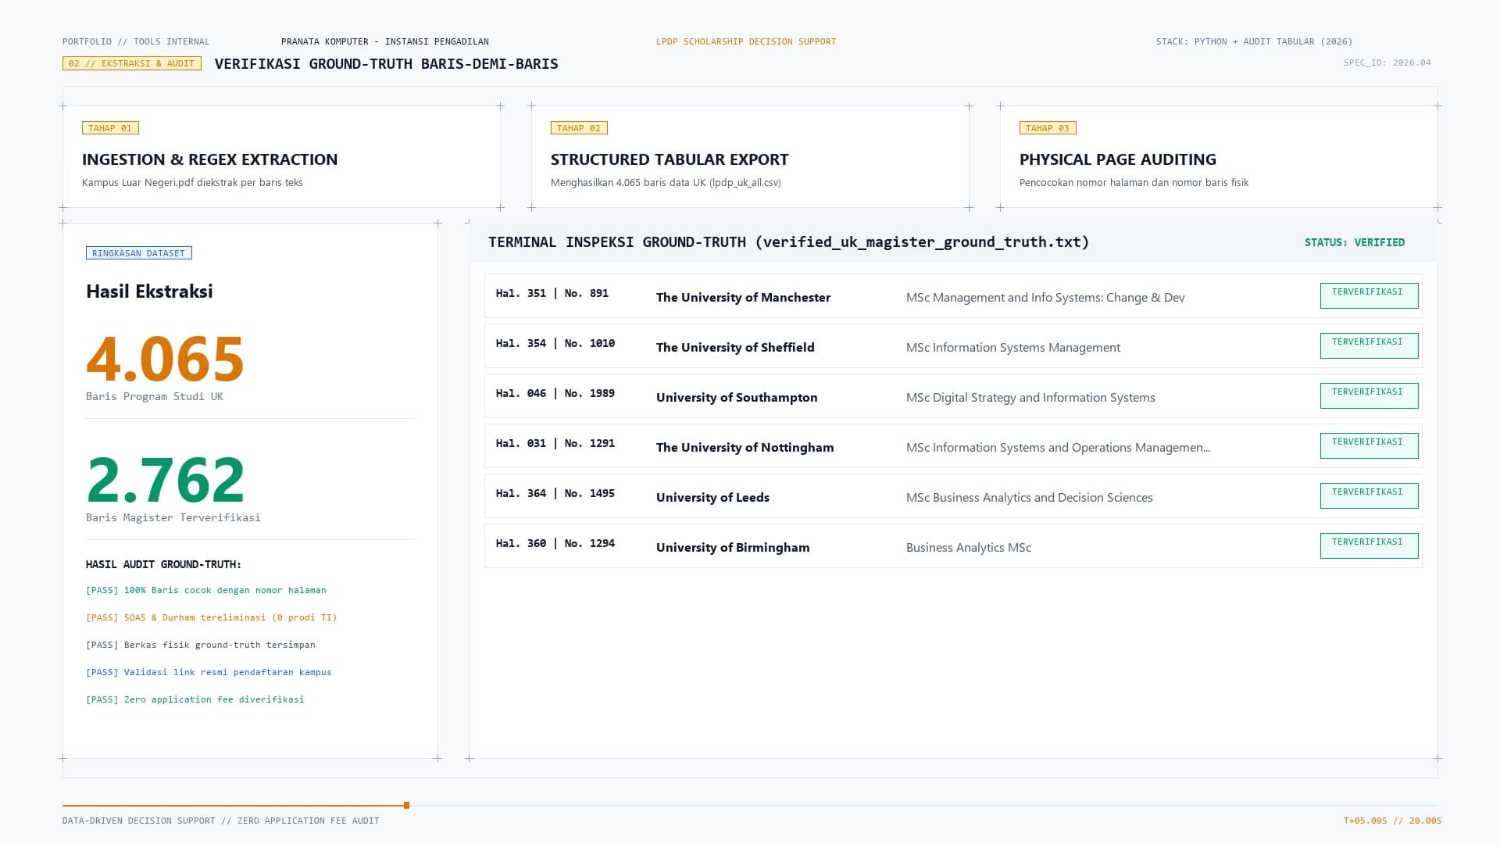Click 'STATUS: VERIFIED' in the terminal header
The image size is (1500, 844).
click(1355, 242)
